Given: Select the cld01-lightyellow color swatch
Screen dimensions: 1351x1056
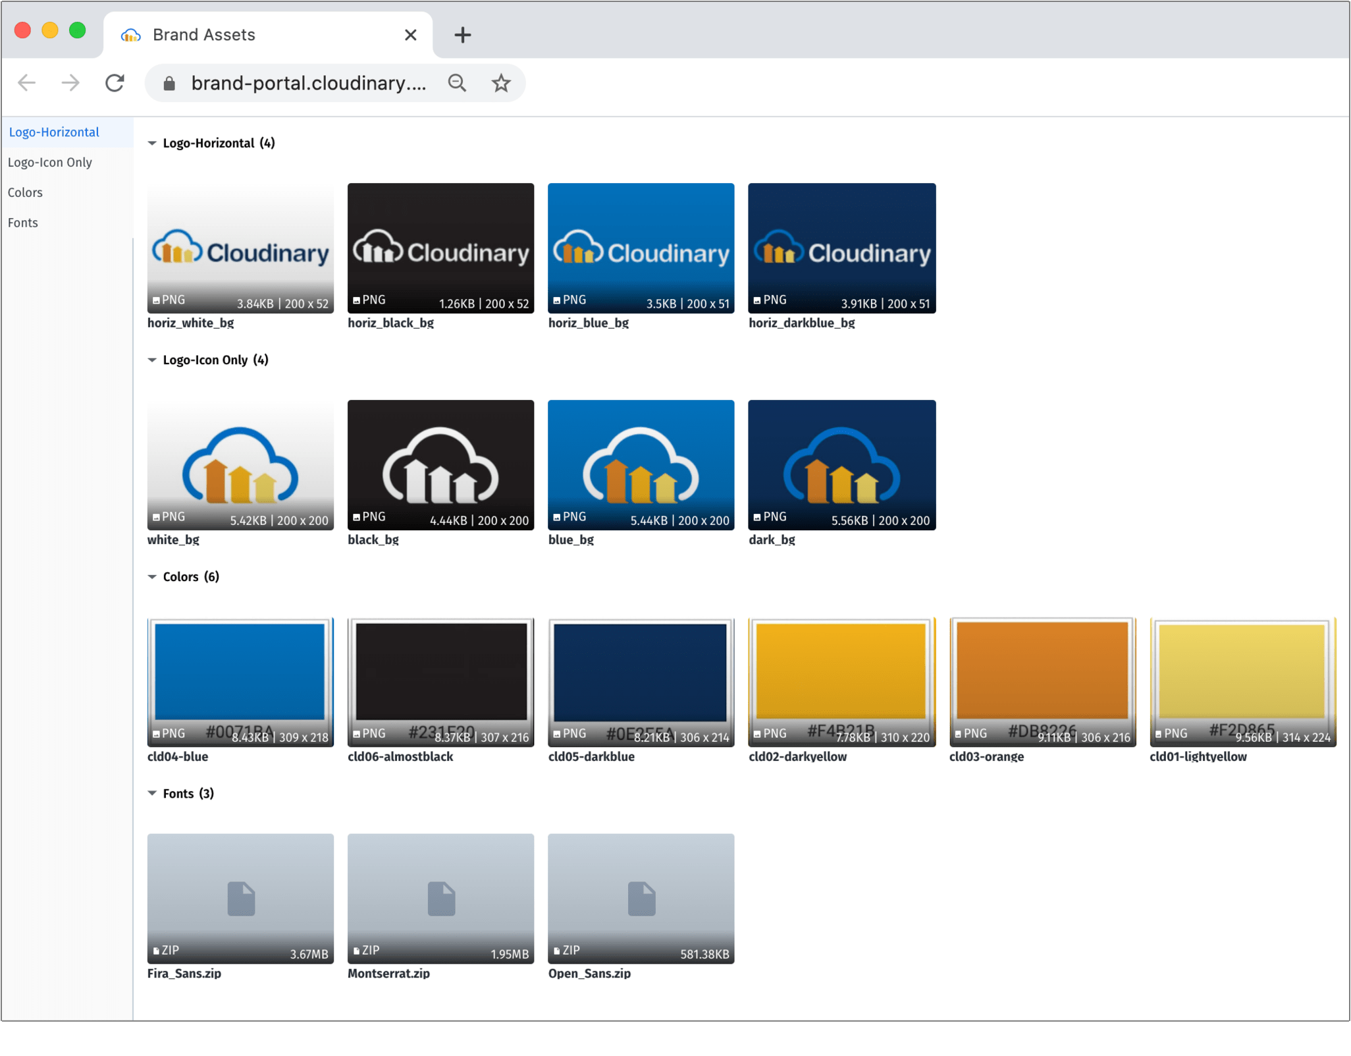Looking at the screenshot, I should point(1242,681).
